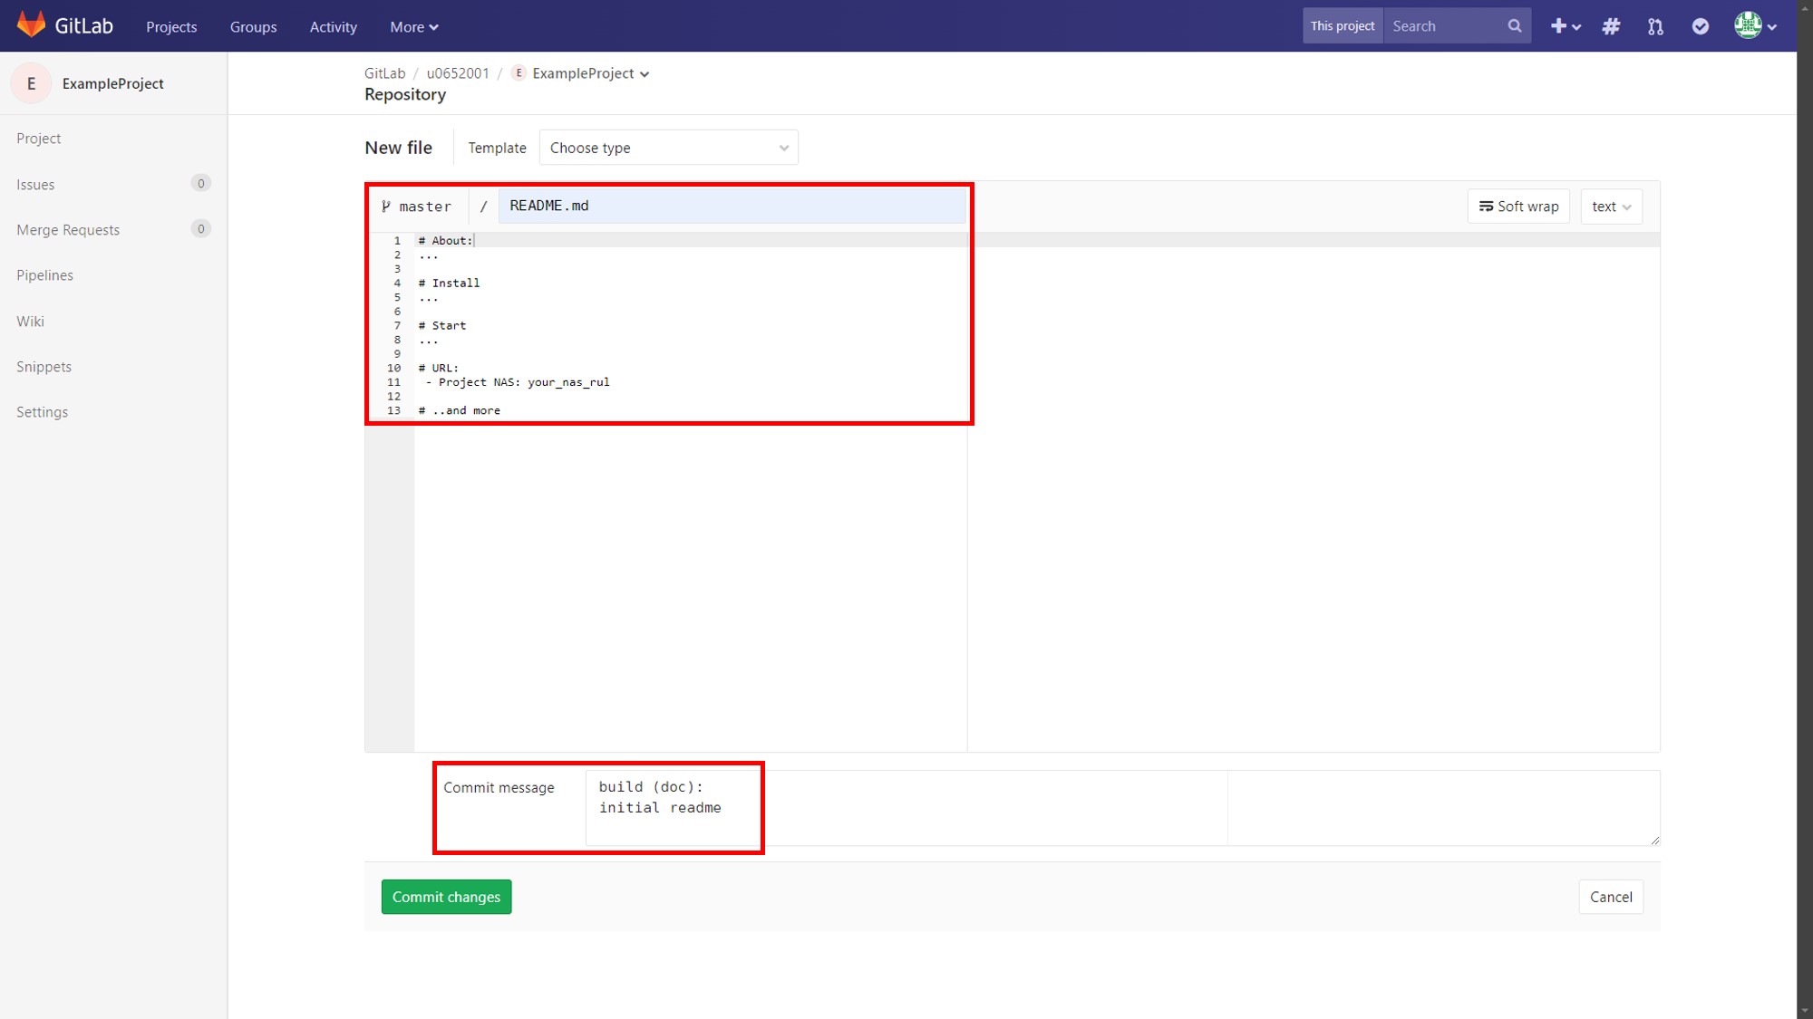Open the issues hash icon
The height and width of the screenshot is (1019, 1813).
click(1611, 26)
